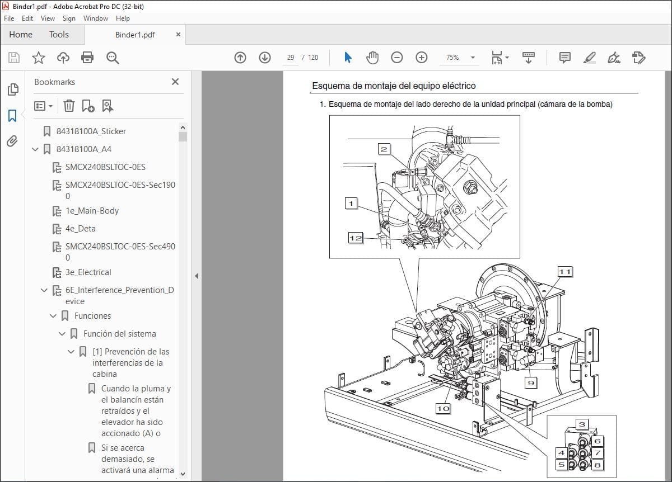The height and width of the screenshot is (482, 672).
Task: Switch to the Tools tab
Action: click(59, 35)
